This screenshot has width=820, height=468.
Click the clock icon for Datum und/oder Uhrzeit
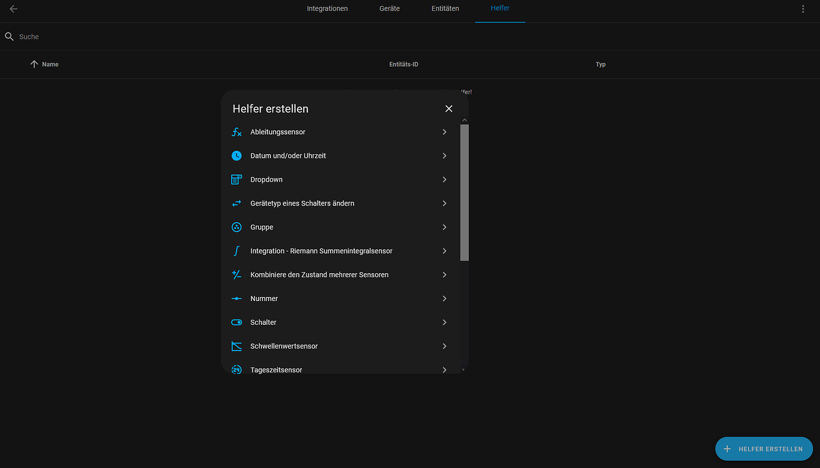point(236,156)
